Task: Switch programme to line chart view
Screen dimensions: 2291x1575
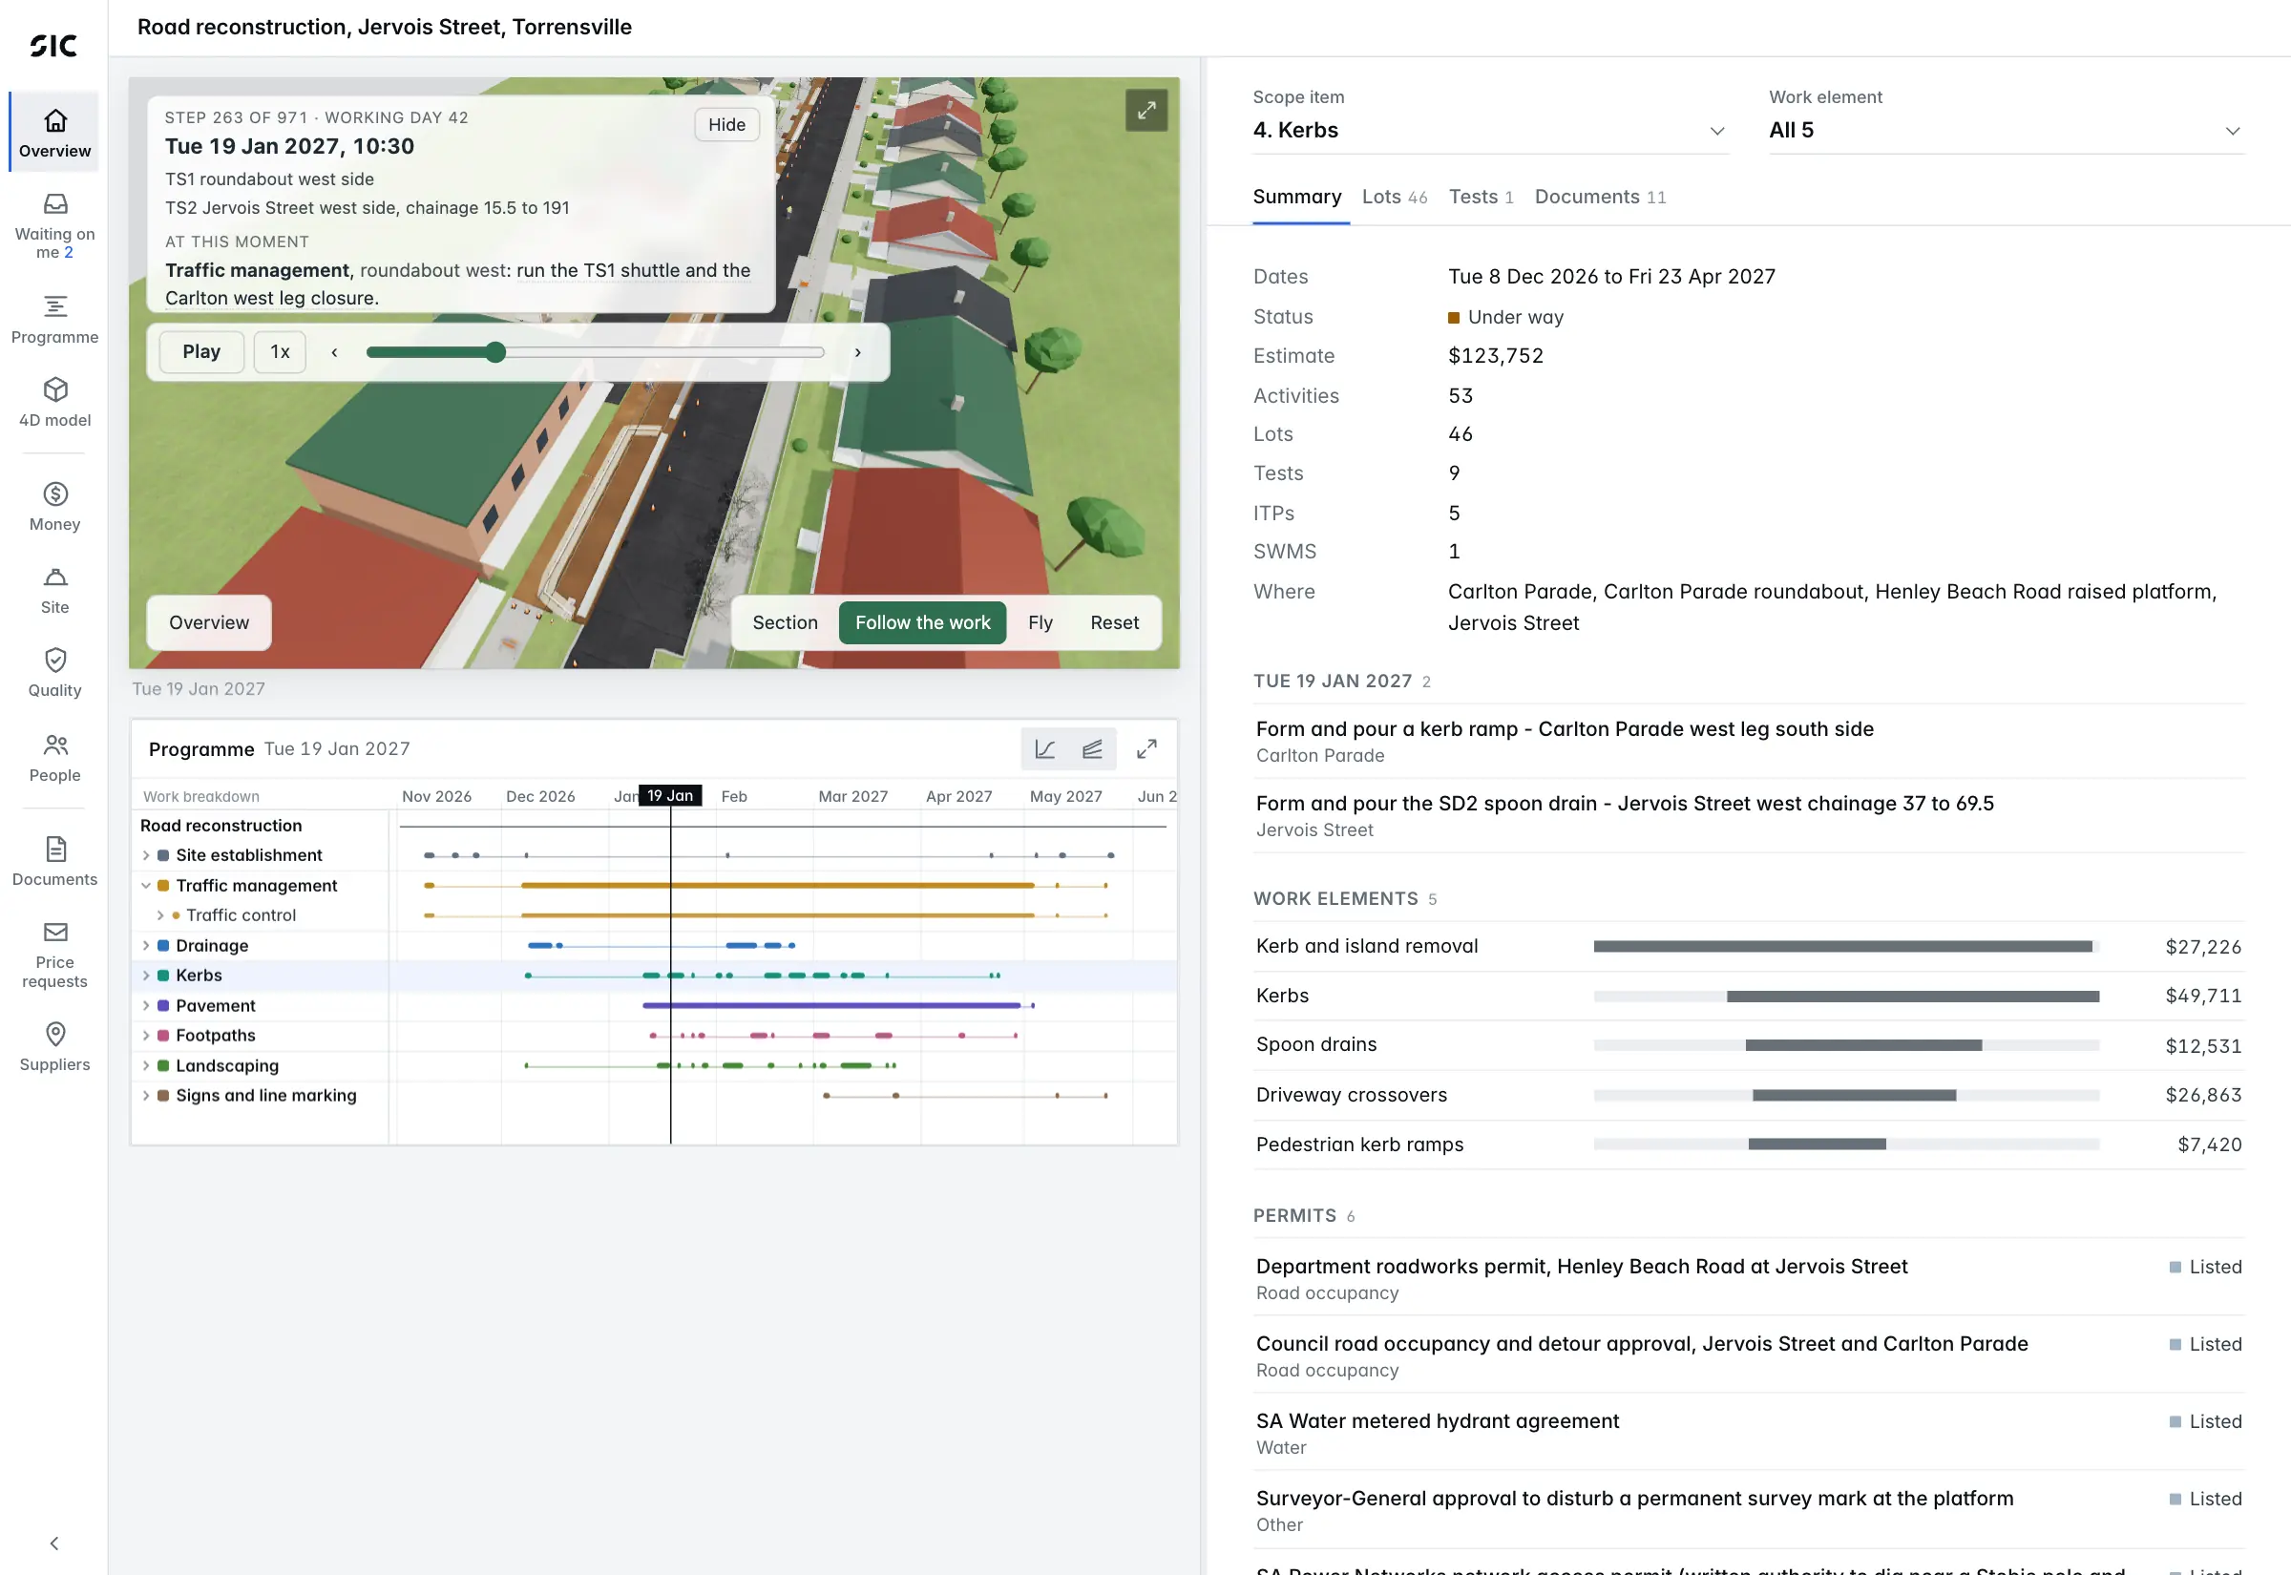Action: pyautogui.click(x=1045, y=749)
